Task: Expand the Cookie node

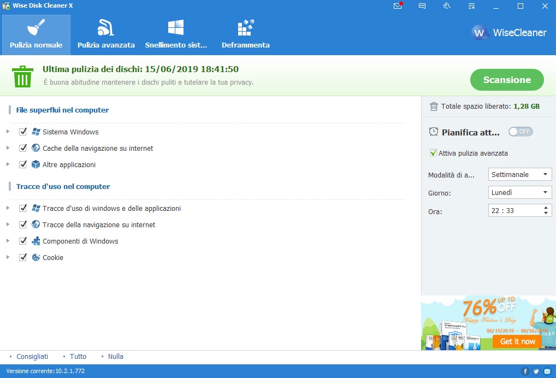Action: pyautogui.click(x=8, y=257)
